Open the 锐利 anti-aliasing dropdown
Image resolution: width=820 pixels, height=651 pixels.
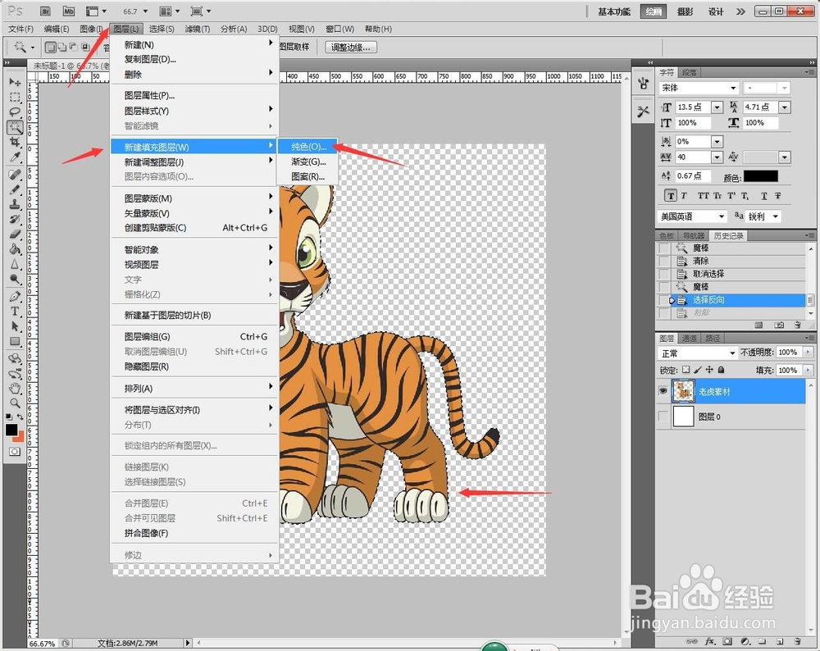(x=776, y=216)
